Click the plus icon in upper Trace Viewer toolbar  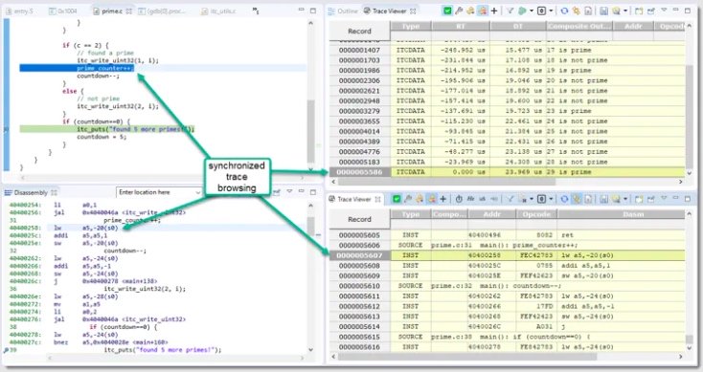click(x=494, y=11)
